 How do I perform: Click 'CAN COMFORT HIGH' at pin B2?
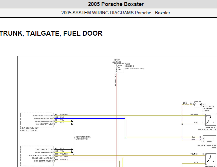coord(44,121)
